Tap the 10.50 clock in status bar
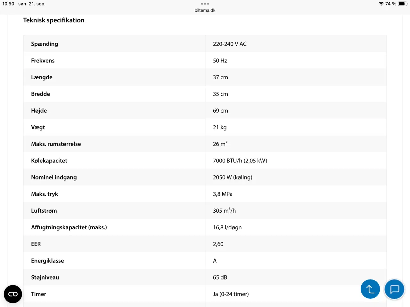This screenshot has height=307, width=410. pos(8,4)
